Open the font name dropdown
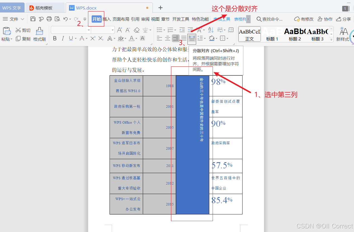 click(x=89, y=30)
